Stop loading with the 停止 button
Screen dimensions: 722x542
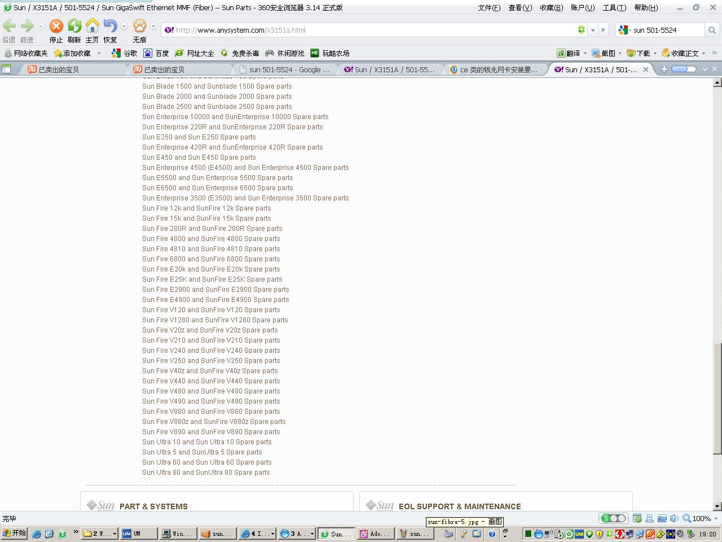56,26
